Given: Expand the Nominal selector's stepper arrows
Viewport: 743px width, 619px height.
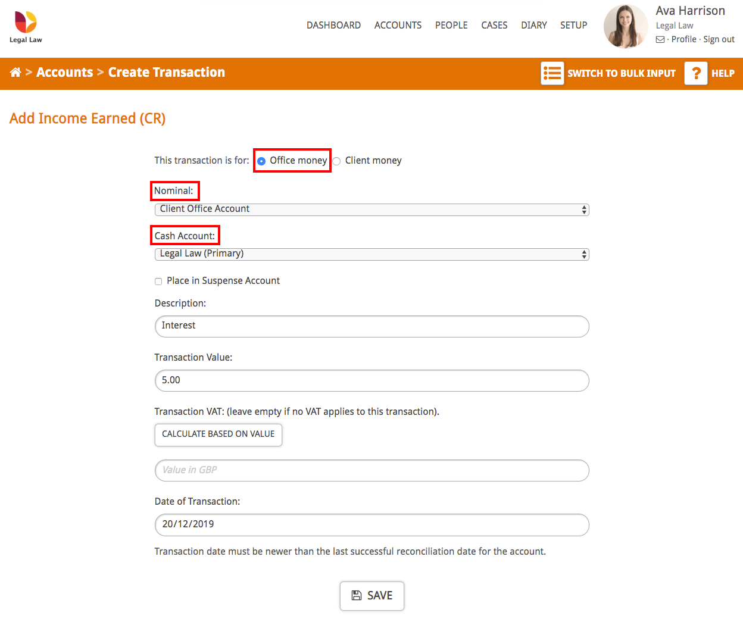Looking at the screenshot, I should (x=584, y=209).
